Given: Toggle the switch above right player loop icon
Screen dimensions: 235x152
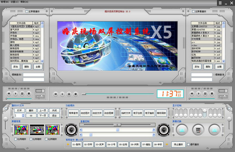Looking at the screenshot, I should click(223, 91).
